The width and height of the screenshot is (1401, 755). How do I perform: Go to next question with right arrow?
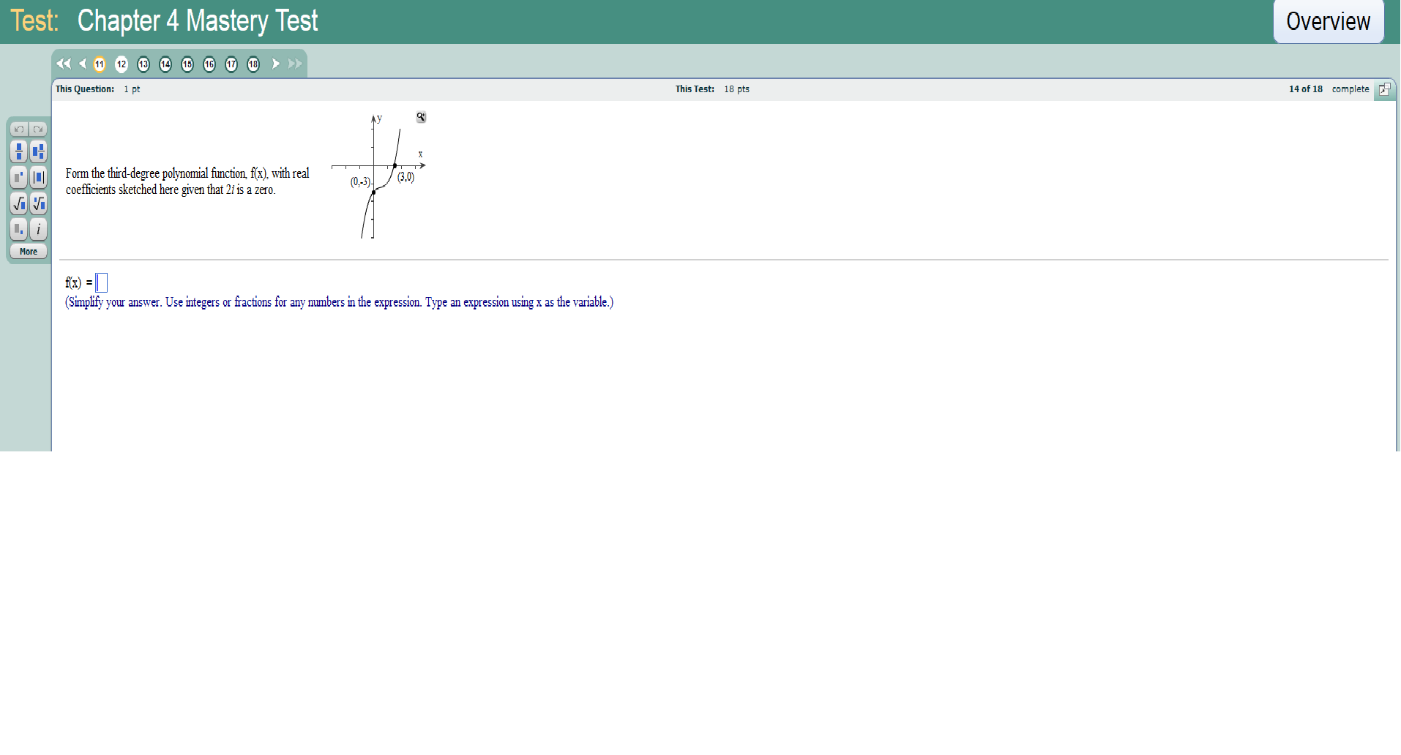click(x=276, y=64)
